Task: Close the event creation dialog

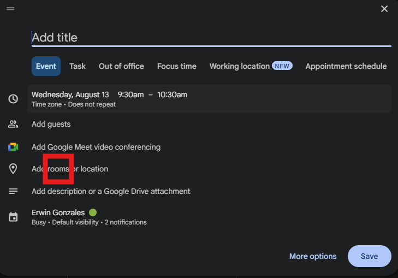Action: [384, 9]
